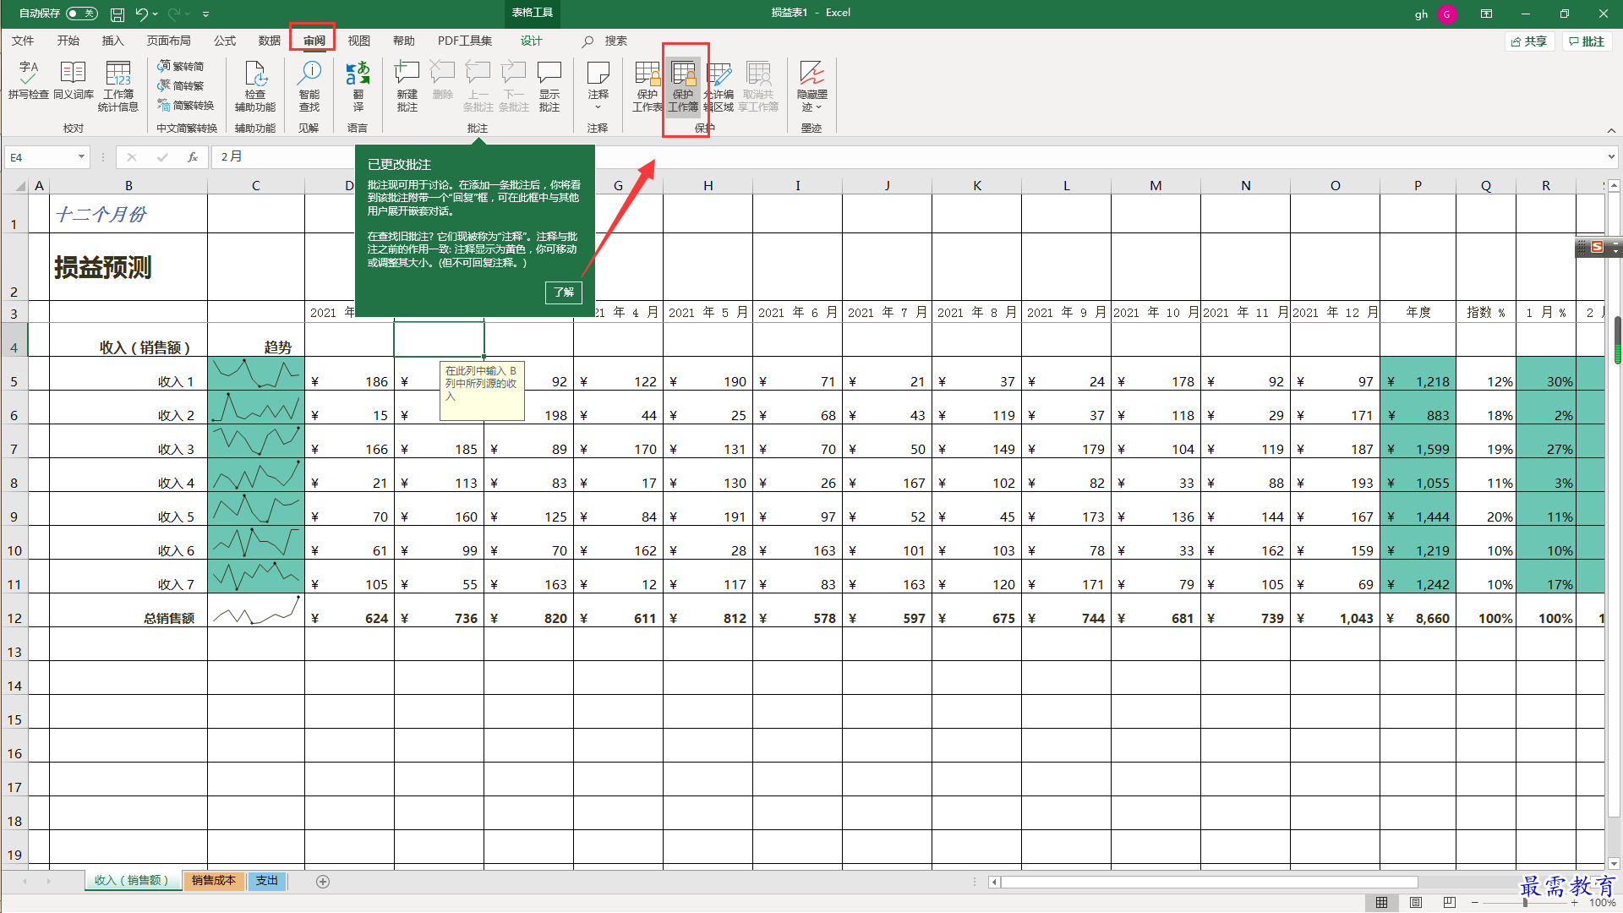Click the Select All corner triangle
The image size is (1623, 913).
click(20, 185)
